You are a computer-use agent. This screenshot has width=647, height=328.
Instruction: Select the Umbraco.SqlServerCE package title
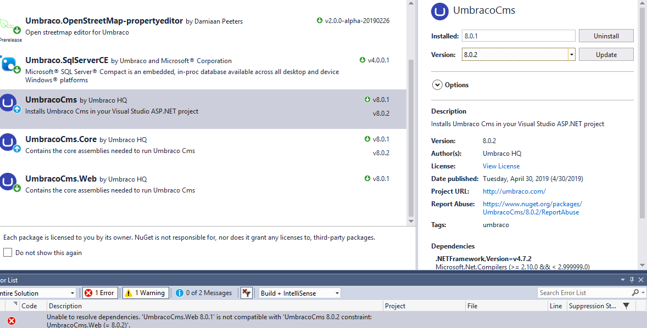[x=67, y=60]
